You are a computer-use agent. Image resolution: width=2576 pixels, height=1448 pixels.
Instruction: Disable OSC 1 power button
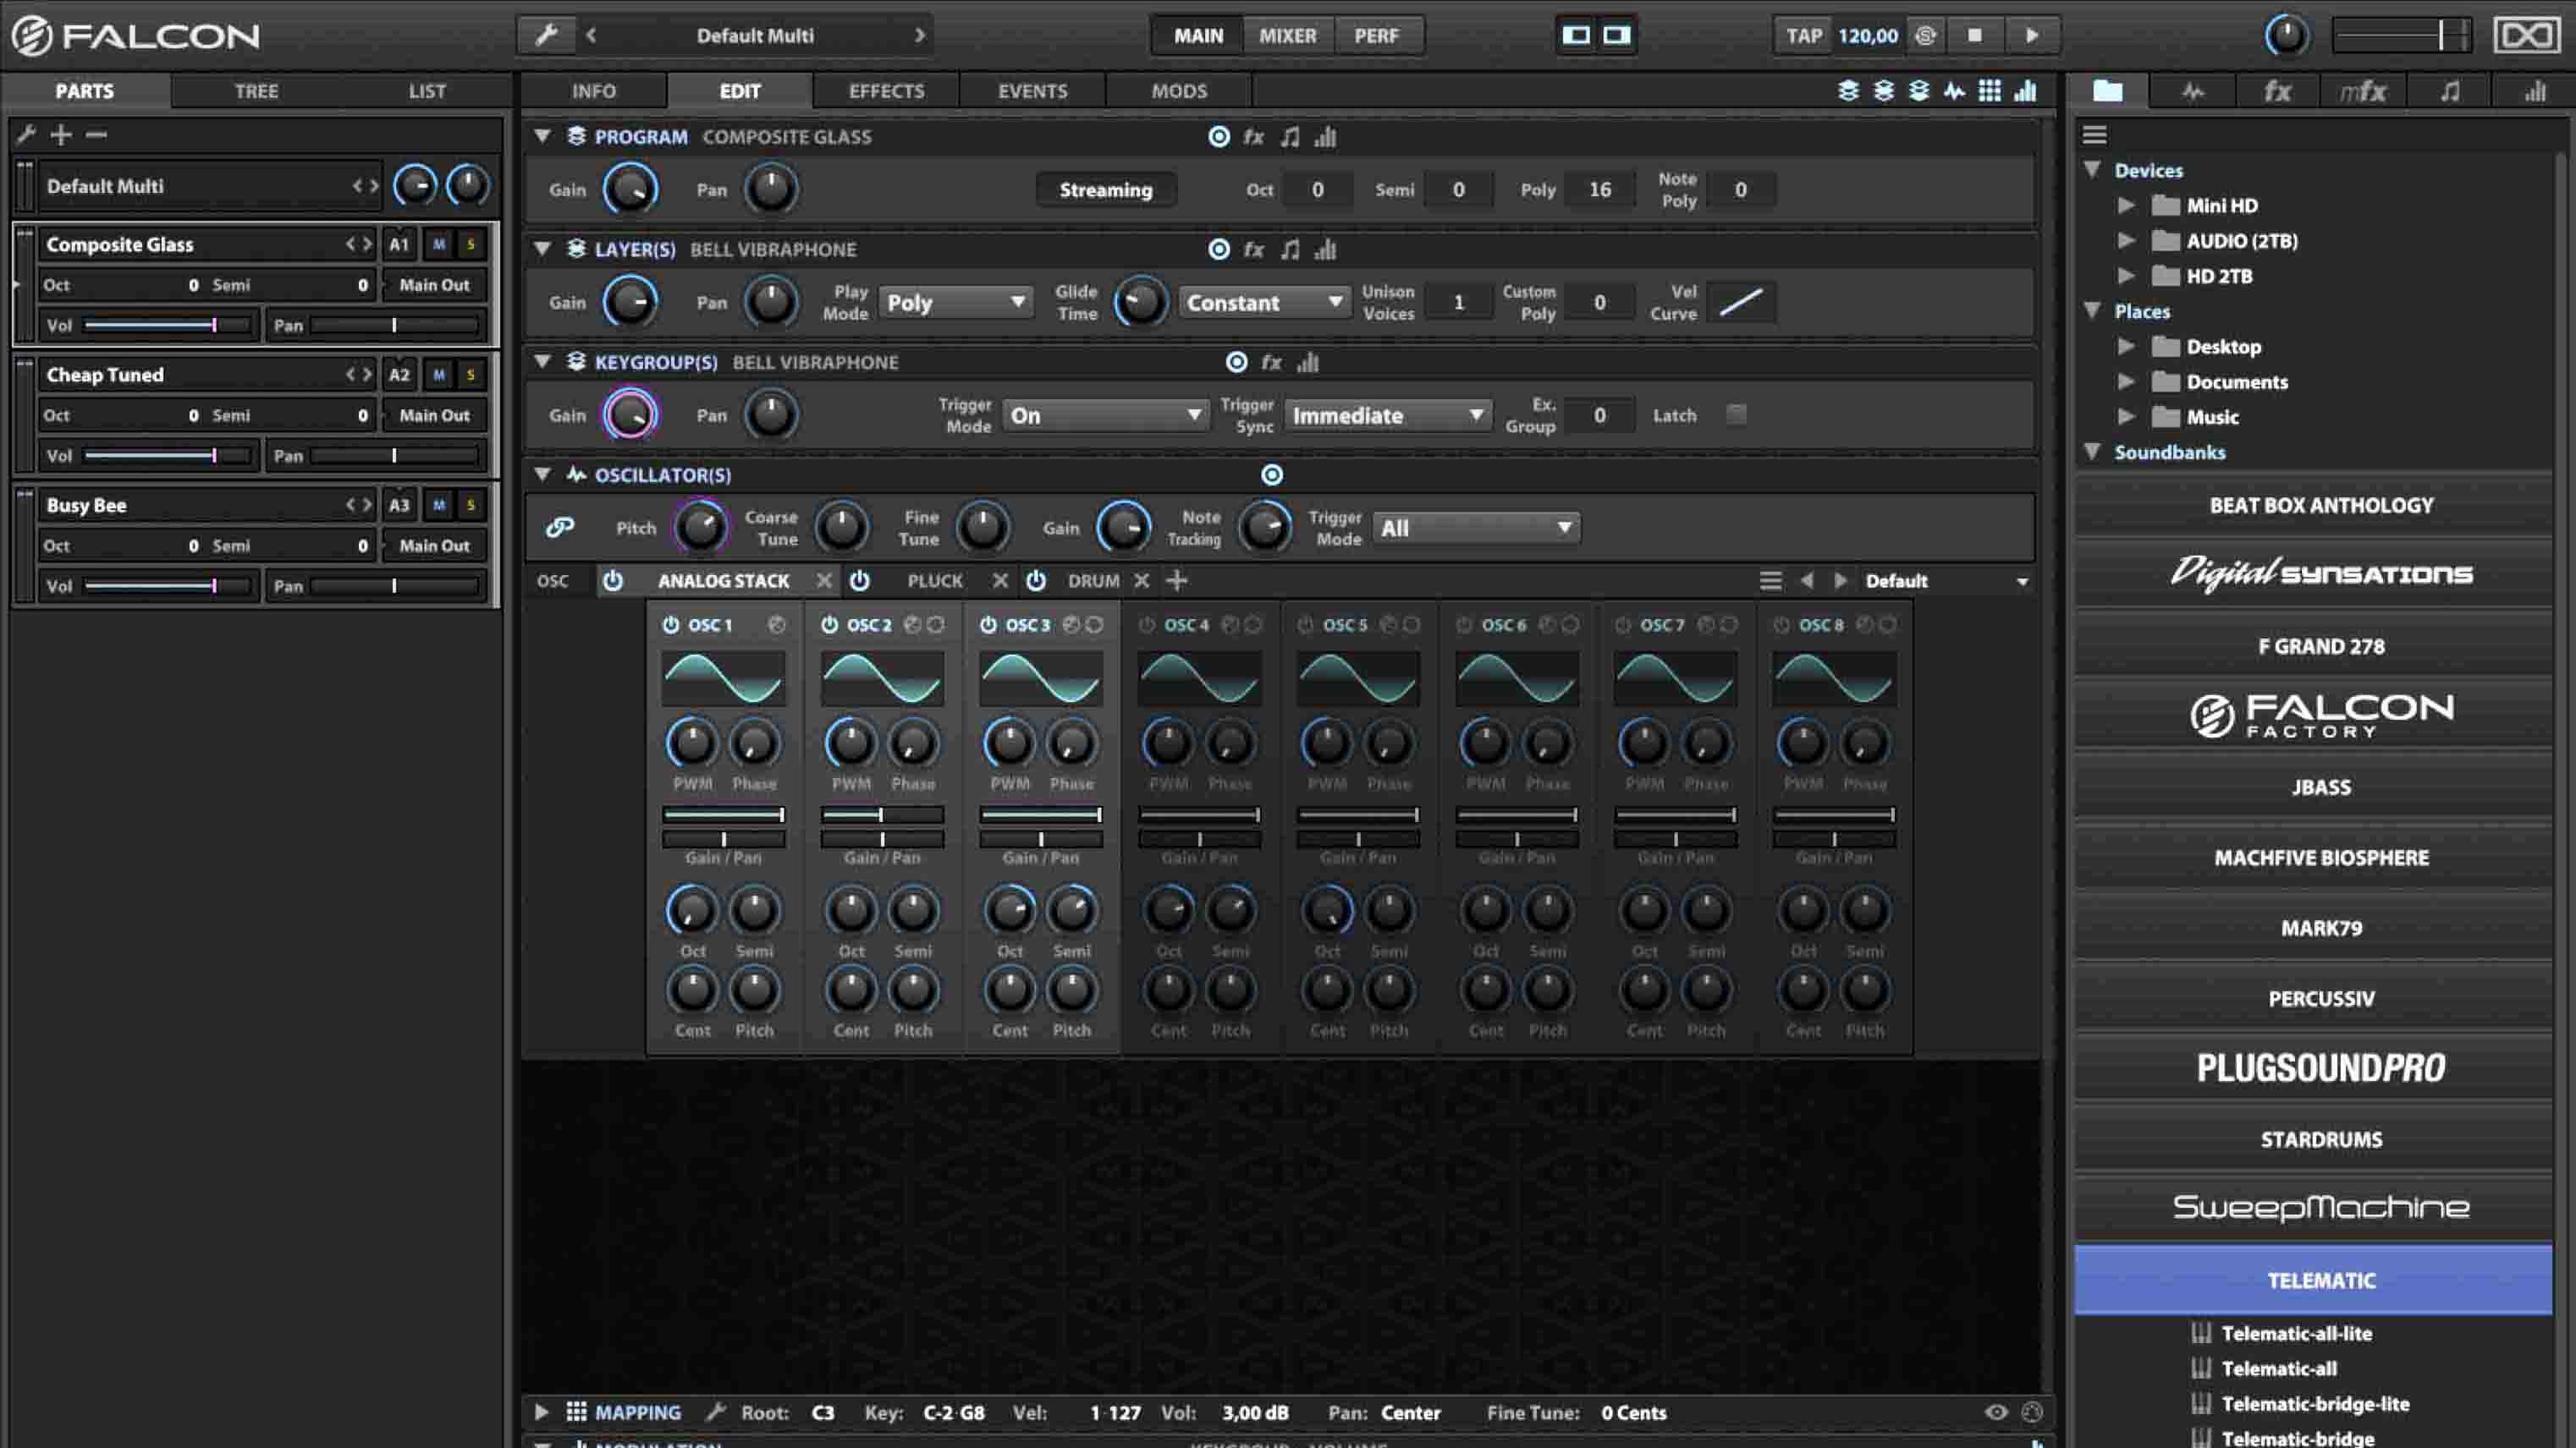pos(670,624)
